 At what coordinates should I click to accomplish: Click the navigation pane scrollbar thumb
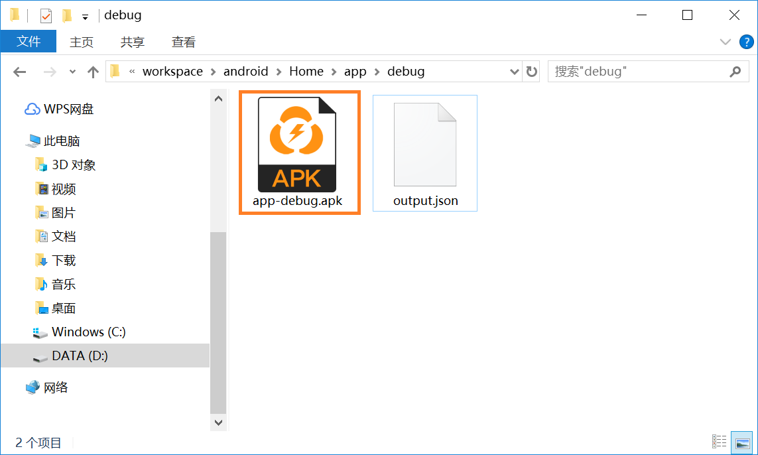[x=218, y=322]
